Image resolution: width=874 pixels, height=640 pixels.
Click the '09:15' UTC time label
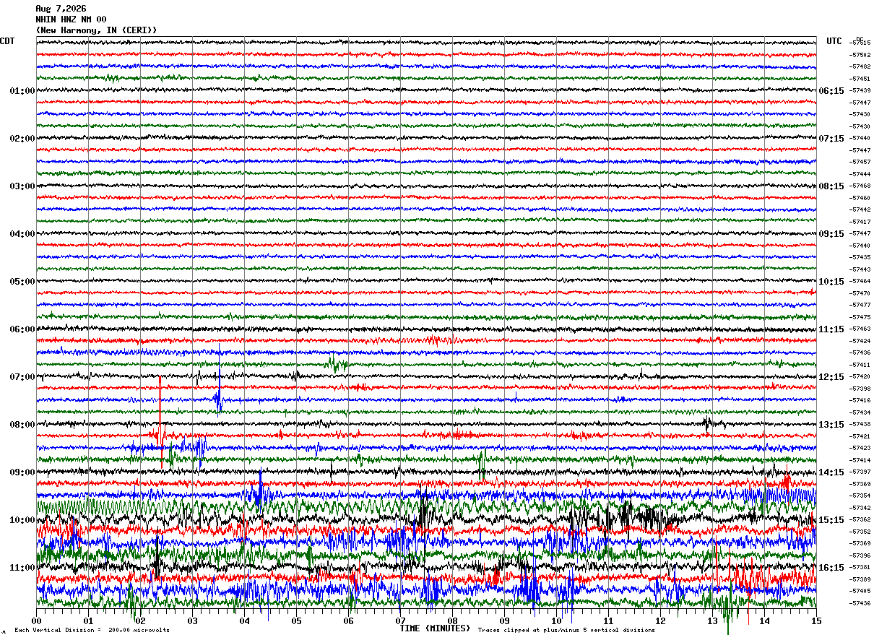click(x=831, y=234)
